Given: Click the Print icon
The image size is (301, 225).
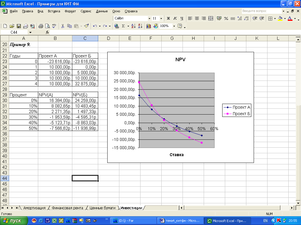Looking at the screenshot, I should click(x=41, y=26).
